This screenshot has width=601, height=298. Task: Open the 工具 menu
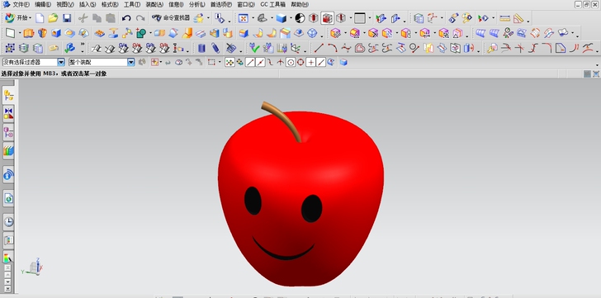(x=132, y=5)
